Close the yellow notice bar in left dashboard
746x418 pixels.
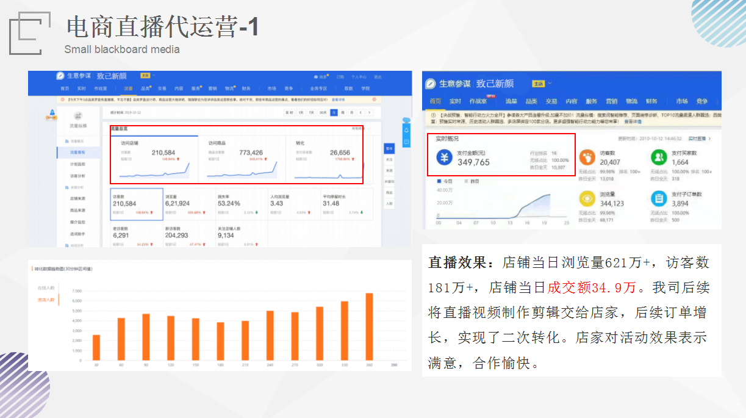[374, 99]
